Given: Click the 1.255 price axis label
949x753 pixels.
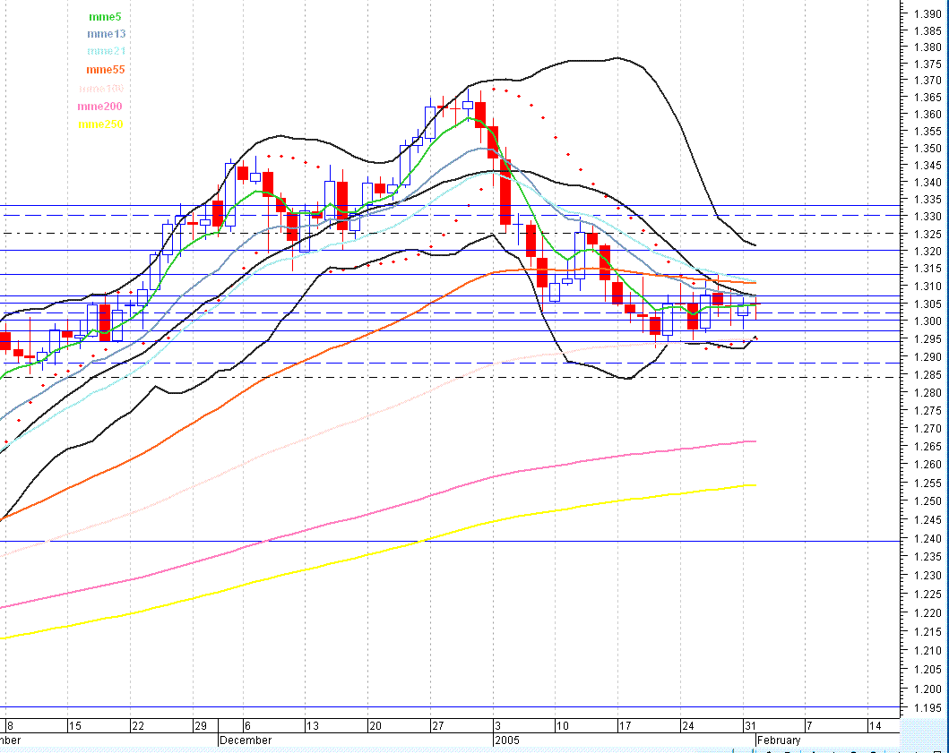Looking at the screenshot, I should click(927, 483).
